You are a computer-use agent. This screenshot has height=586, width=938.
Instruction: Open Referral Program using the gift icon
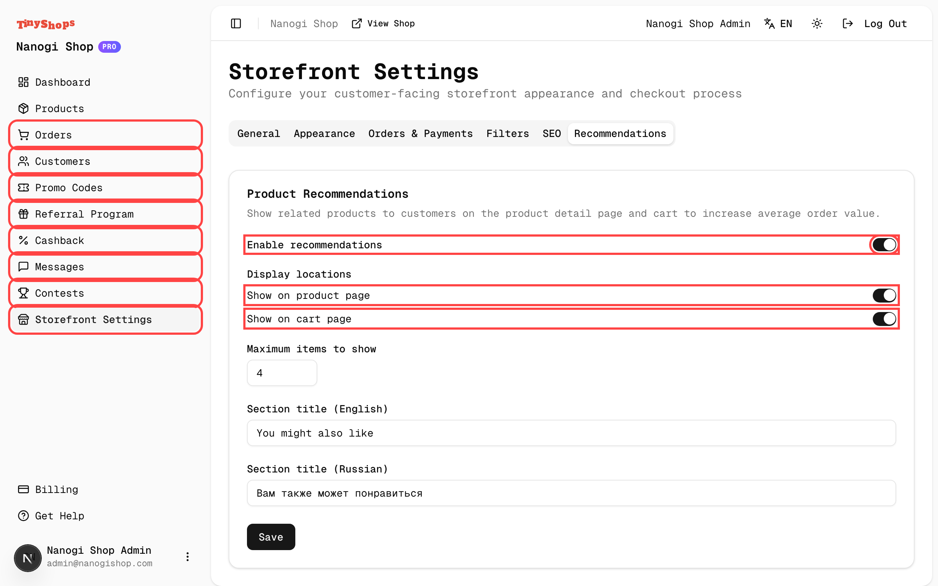coord(24,214)
